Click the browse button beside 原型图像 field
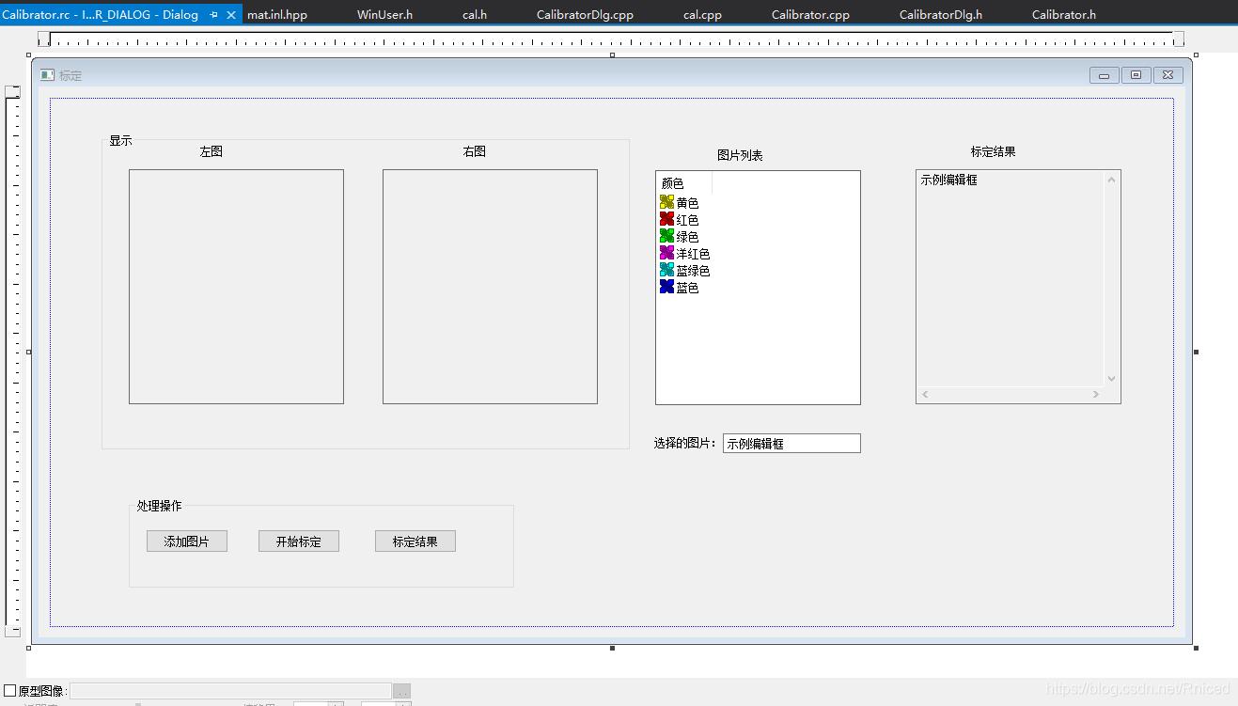The height and width of the screenshot is (706, 1238). (401, 692)
